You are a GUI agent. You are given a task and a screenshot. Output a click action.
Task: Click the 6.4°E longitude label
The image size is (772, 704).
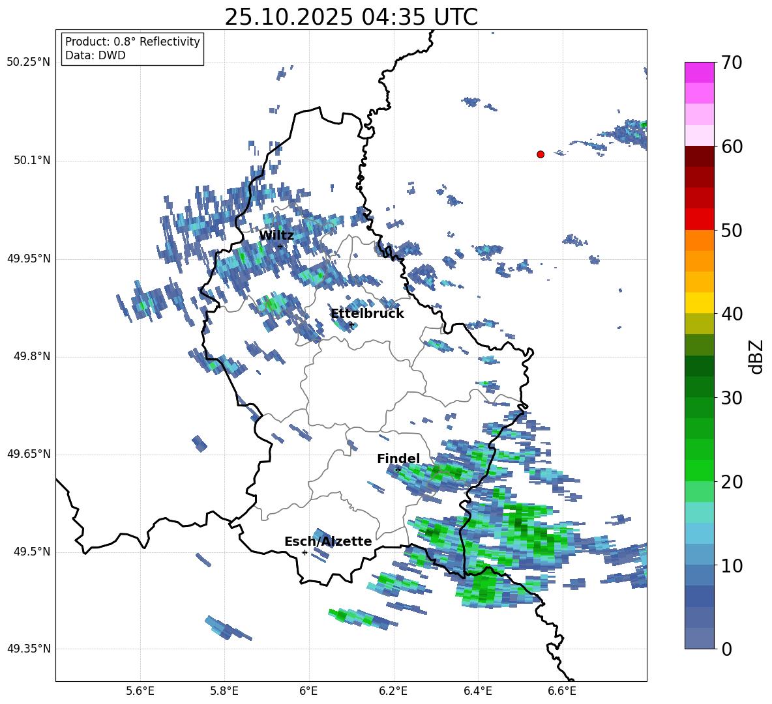click(x=477, y=691)
